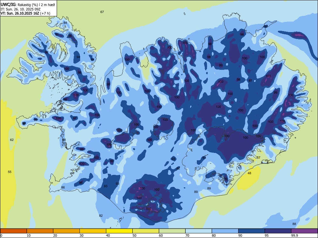This screenshot has height=238, width=318.
Task: Click the value 55 in the western sea
Action: 10,172
